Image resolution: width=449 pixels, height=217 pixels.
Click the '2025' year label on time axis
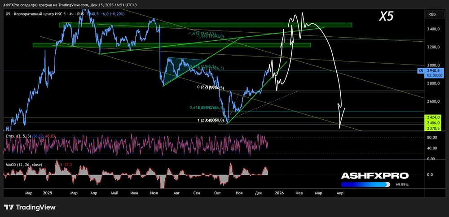pos(47,193)
